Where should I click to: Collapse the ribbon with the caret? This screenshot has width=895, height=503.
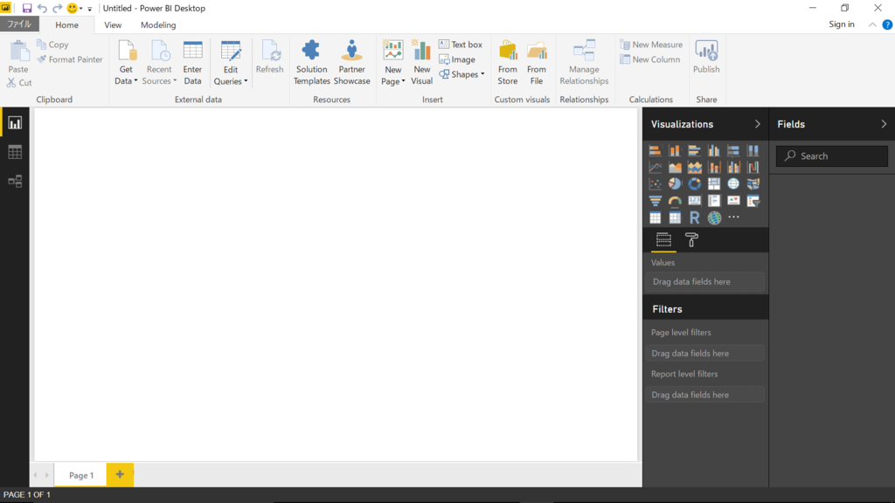click(872, 24)
